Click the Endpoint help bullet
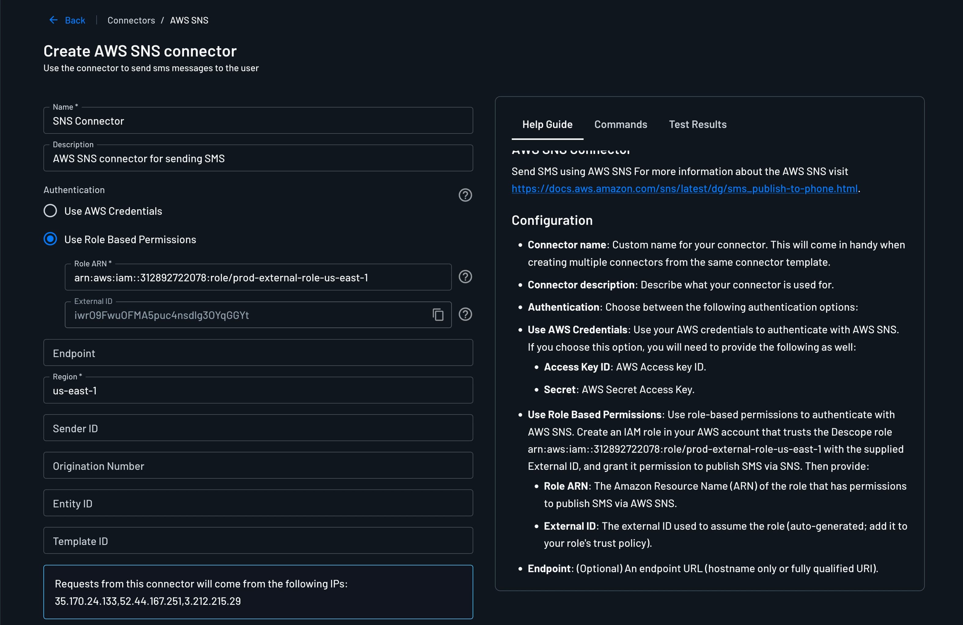This screenshot has width=963, height=625. pyautogui.click(x=703, y=569)
